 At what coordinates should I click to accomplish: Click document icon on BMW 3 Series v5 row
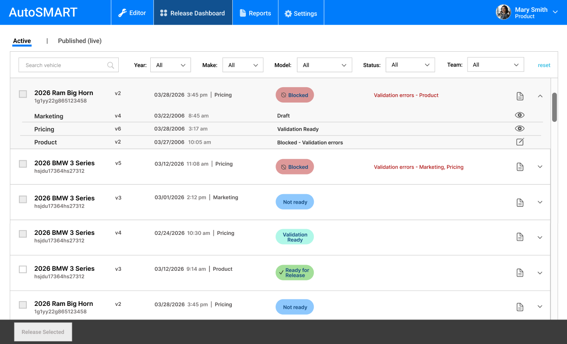point(520,167)
